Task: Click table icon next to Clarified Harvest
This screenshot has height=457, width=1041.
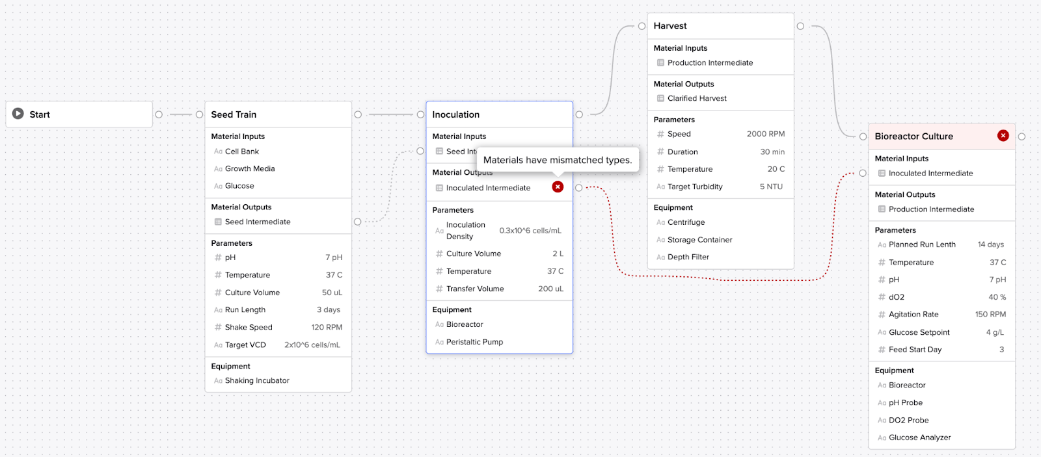Action: click(x=660, y=98)
